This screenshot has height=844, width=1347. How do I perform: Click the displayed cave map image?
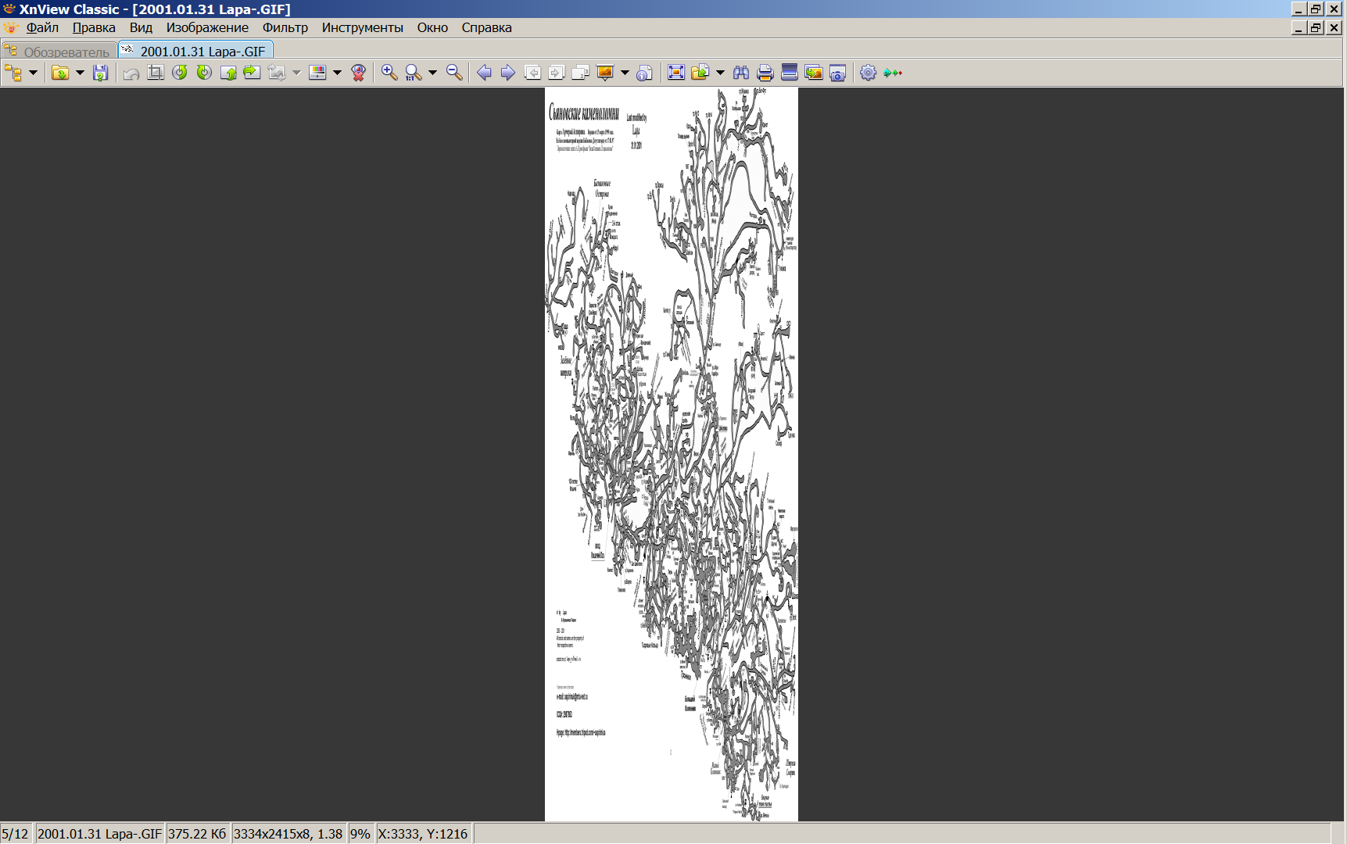click(672, 454)
